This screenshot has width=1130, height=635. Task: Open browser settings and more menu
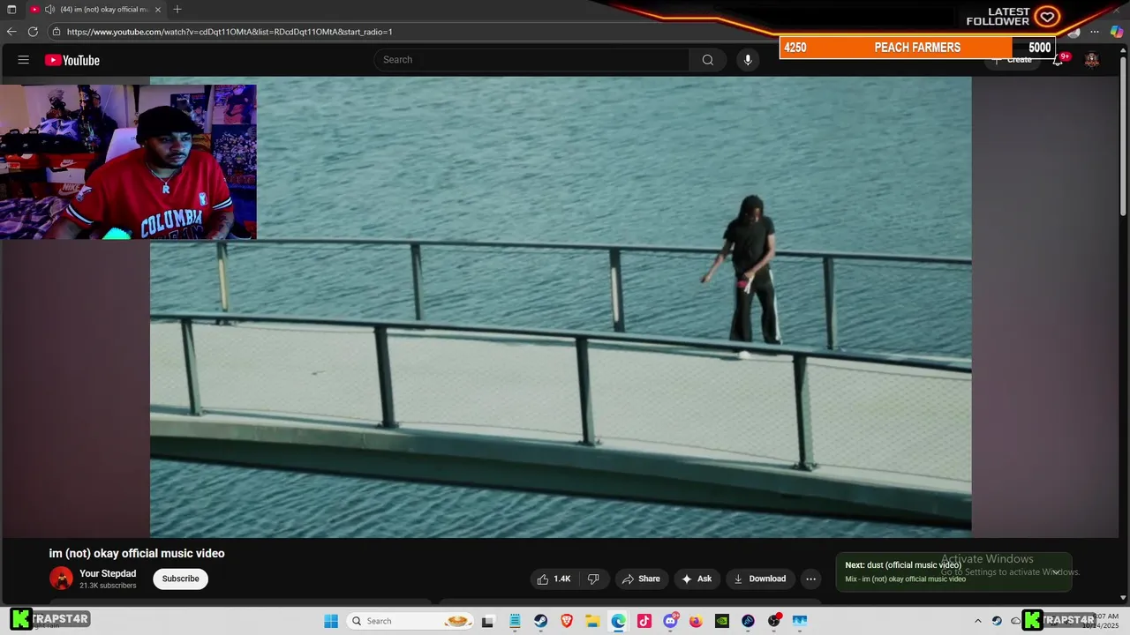tap(1095, 32)
